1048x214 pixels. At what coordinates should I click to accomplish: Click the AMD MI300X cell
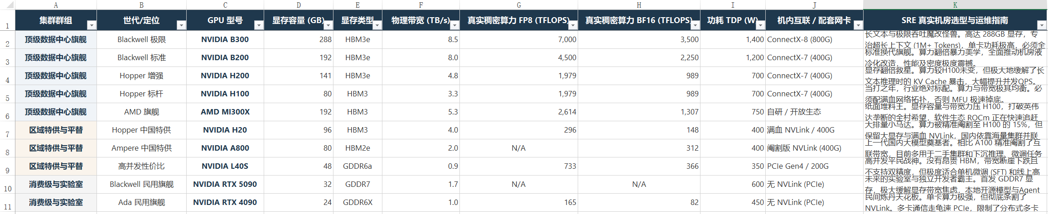(x=225, y=112)
